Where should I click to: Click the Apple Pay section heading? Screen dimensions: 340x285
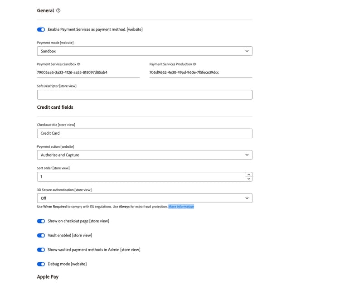tap(48, 277)
